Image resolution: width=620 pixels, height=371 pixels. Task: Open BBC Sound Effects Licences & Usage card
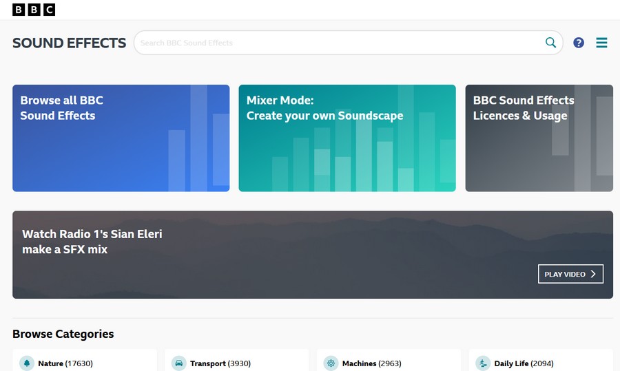click(539, 138)
